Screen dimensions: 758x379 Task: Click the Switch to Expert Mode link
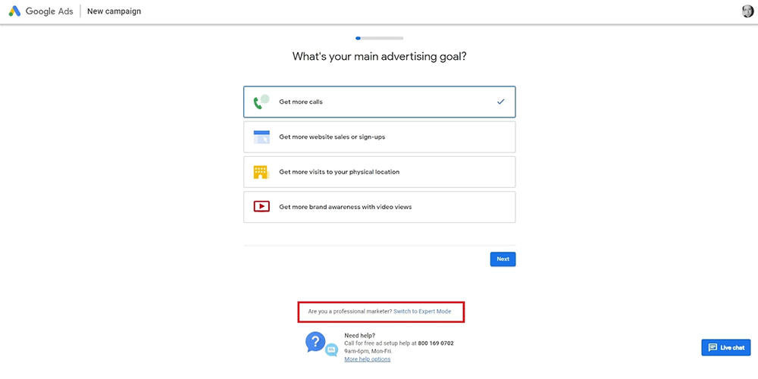tap(422, 312)
